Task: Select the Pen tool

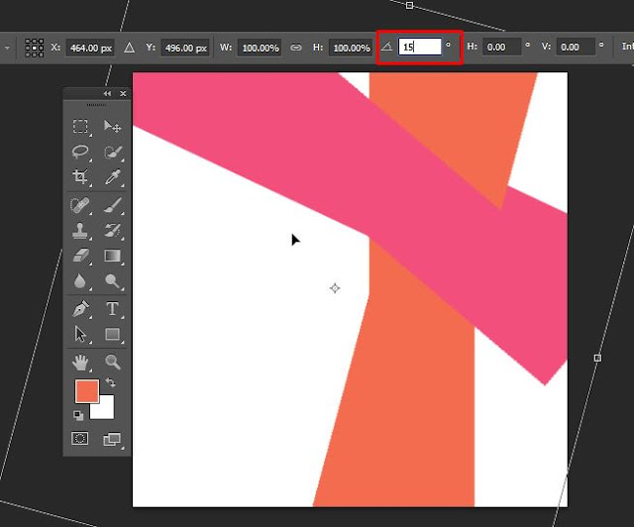Action: point(80,309)
